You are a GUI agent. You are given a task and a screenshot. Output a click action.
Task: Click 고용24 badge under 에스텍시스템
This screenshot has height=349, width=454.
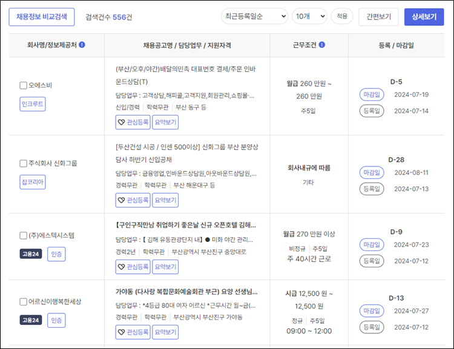coord(31,254)
